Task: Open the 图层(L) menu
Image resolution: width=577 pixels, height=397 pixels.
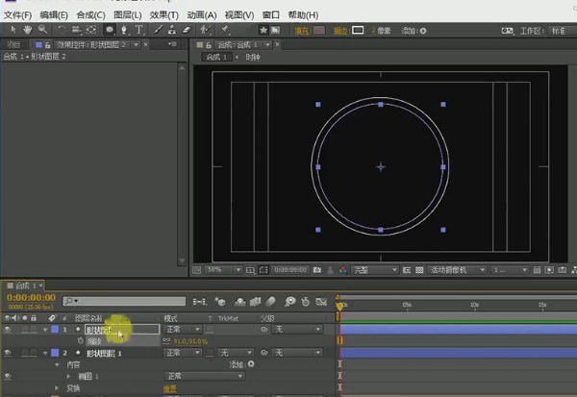Action: tap(127, 15)
